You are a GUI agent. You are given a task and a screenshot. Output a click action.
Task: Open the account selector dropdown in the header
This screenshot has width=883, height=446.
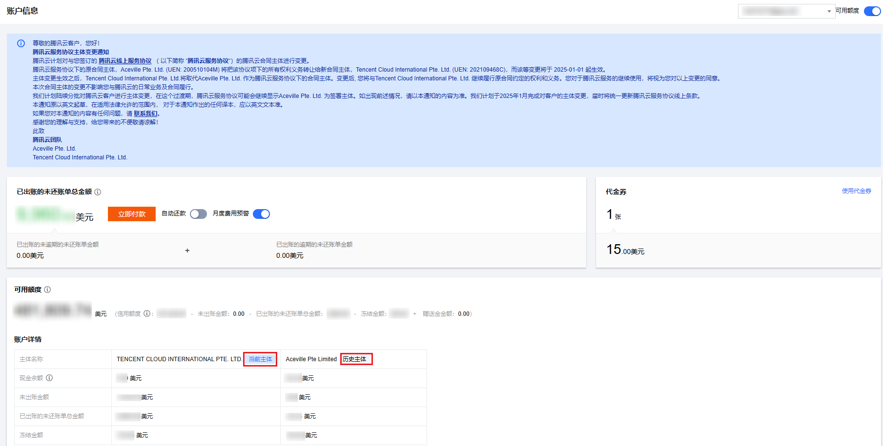click(786, 11)
